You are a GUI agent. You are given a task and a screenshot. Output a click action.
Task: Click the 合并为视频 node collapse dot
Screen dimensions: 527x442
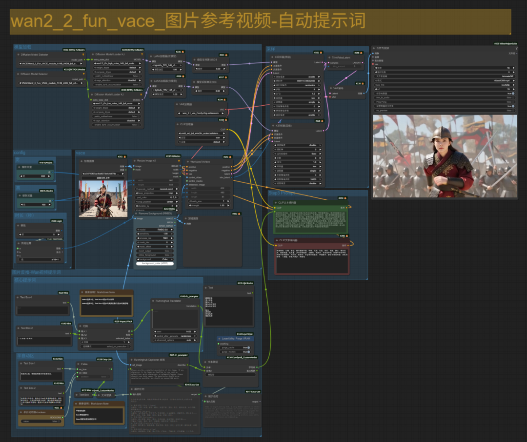[x=373, y=48]
